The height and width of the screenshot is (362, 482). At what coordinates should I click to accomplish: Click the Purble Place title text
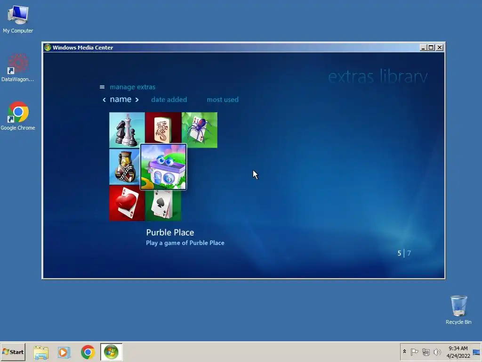pyautogui.click(x=170, y=232)
